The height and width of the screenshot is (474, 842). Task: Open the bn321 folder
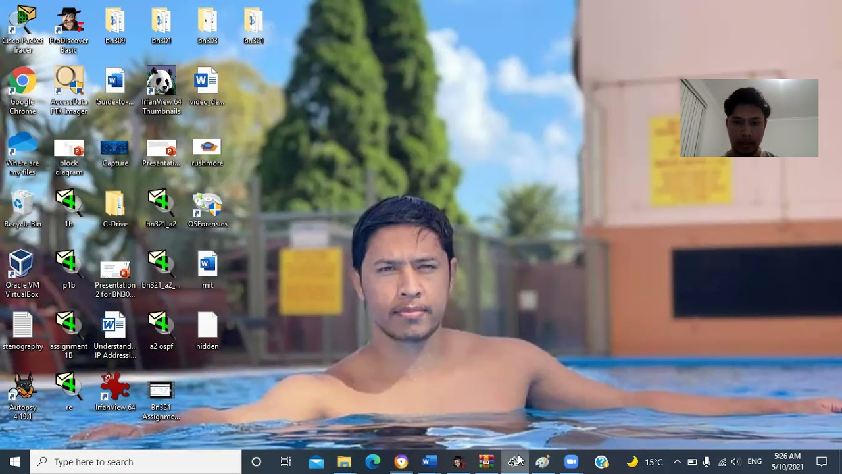click(253, 26)
